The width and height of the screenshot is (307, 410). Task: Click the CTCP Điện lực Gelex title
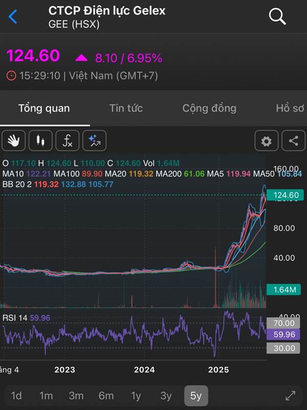pos(107,11)
